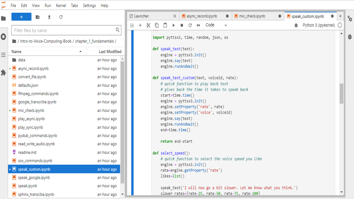The height and width of the screenshot is (199, 354).
Task: Click Python 3 (ipykernel) kernel name
Action: click(319, 25)
